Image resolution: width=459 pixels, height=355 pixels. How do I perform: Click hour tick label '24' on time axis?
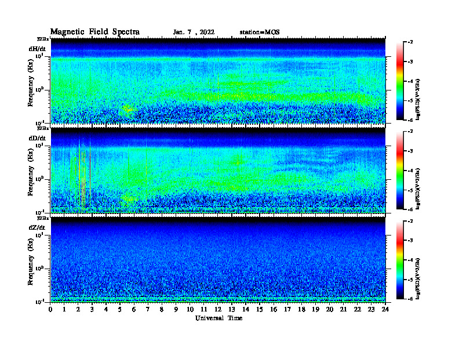click(x=385, y=309)
